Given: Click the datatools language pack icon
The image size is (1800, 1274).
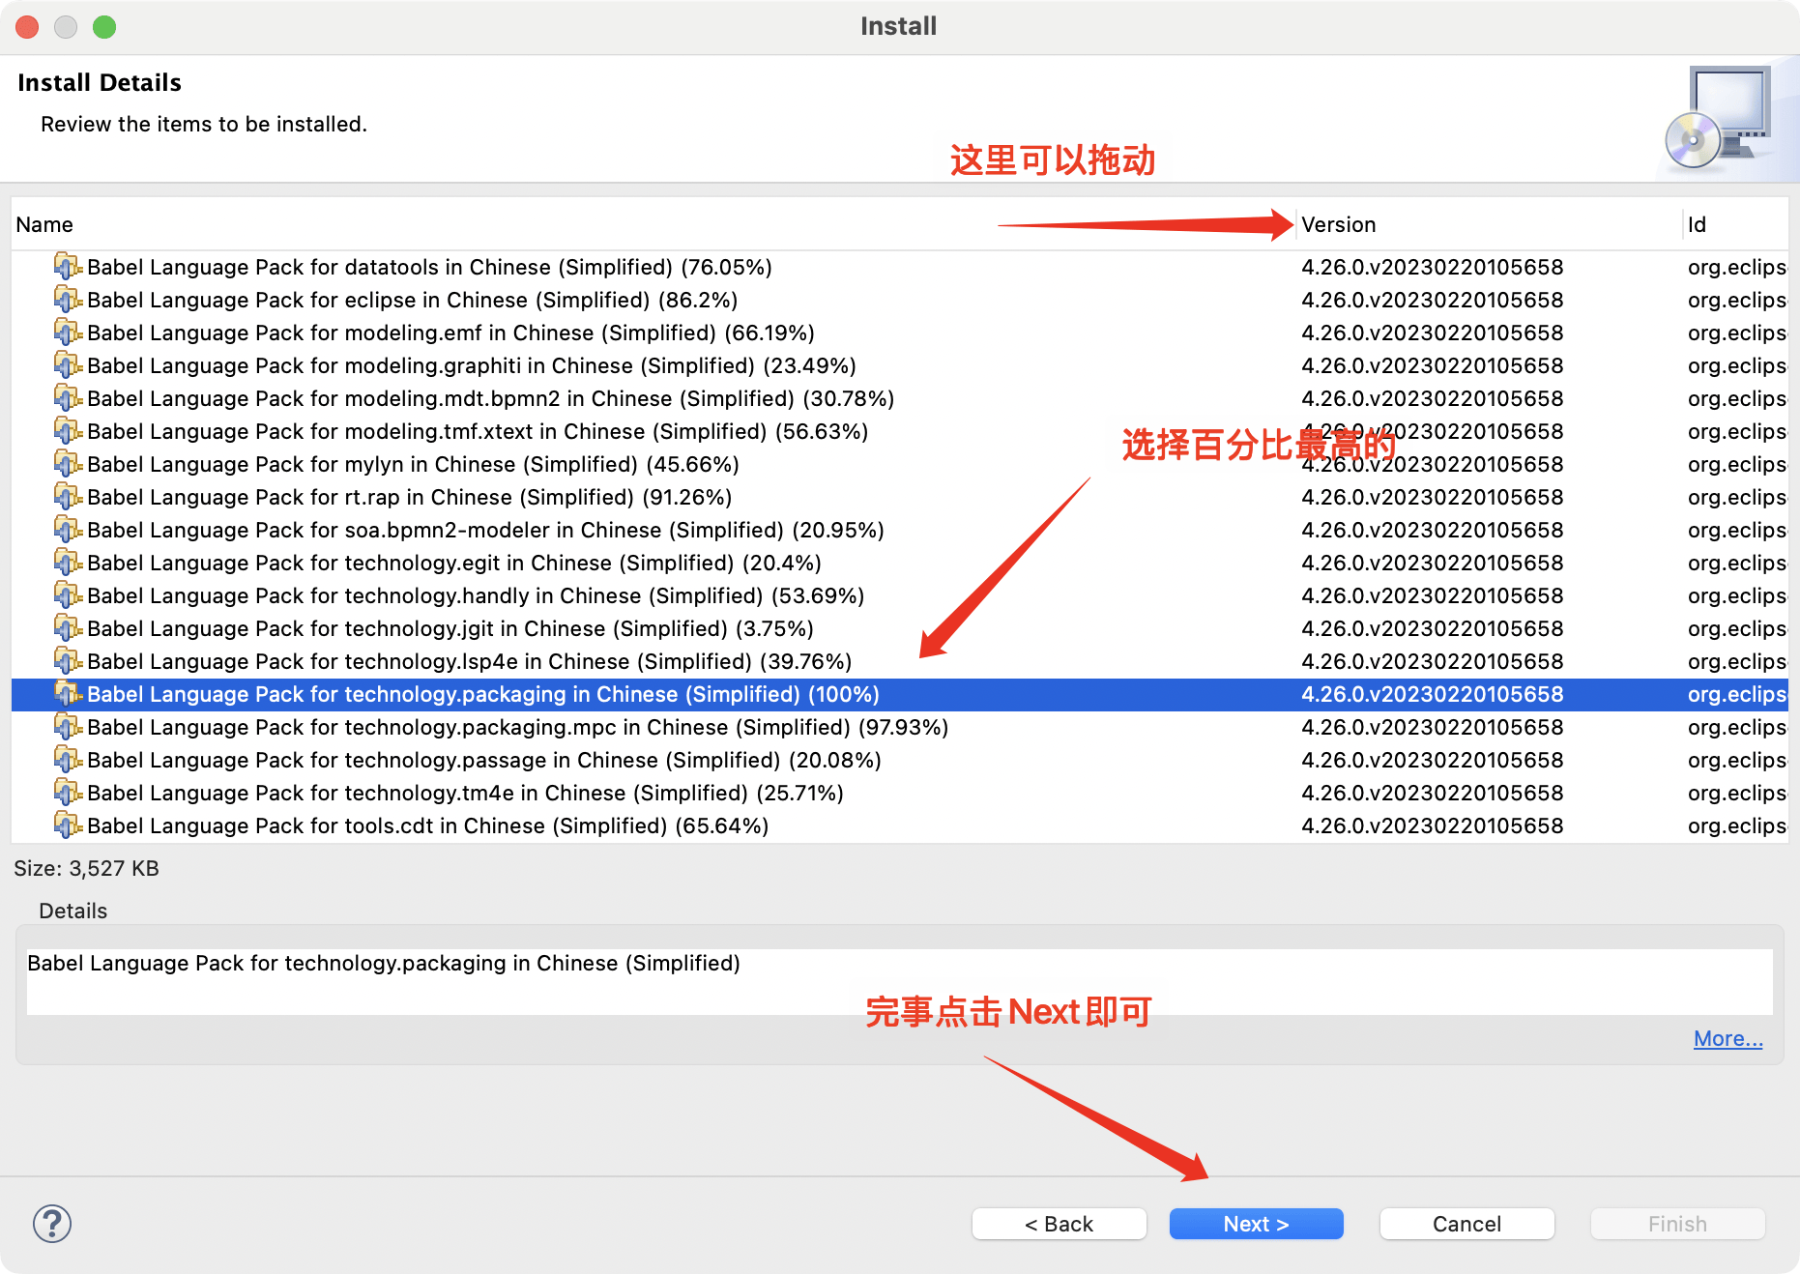Looking at the screenshot, I should coord(67,266).
